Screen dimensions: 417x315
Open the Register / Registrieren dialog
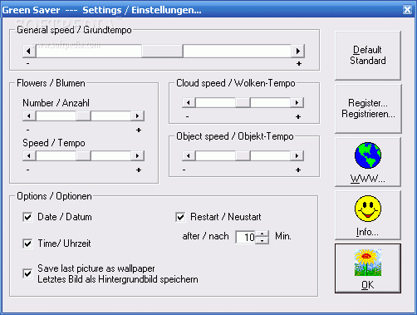[368, 109]
